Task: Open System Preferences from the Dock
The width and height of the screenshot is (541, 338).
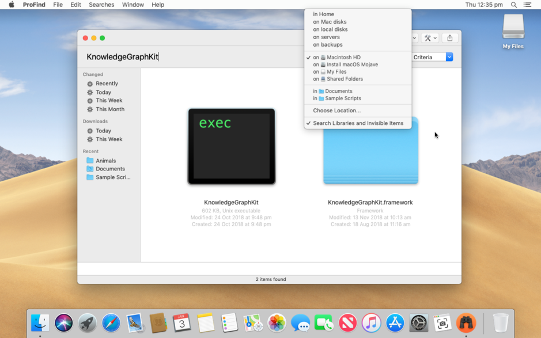Action: coord(418,323)
